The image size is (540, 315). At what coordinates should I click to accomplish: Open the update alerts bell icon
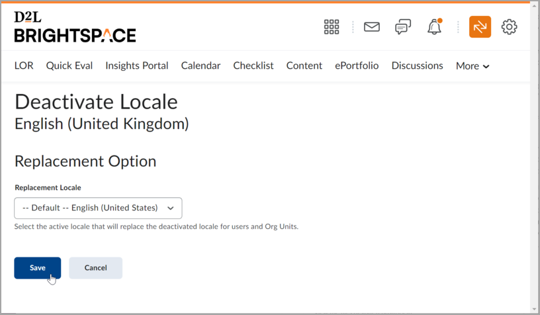click(x=435, y=26)
